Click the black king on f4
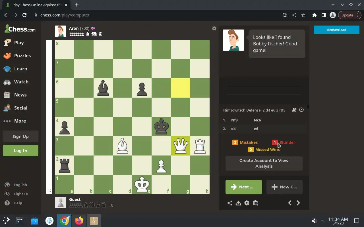 click(x=161, y=127)
